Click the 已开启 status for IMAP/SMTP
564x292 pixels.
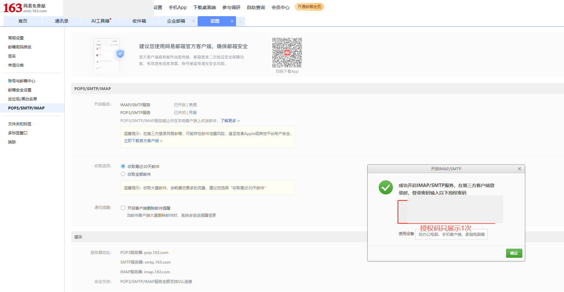tap(180, 105)
